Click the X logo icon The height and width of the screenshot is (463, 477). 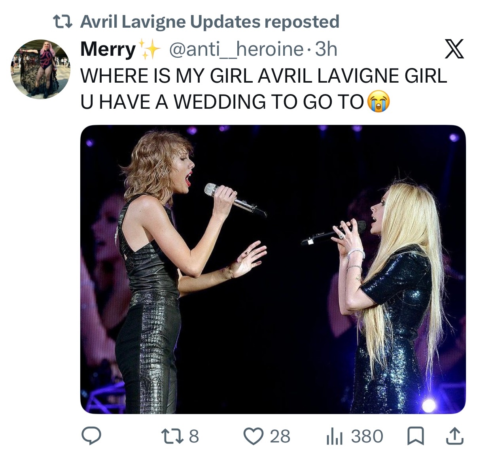coord(454,49)
